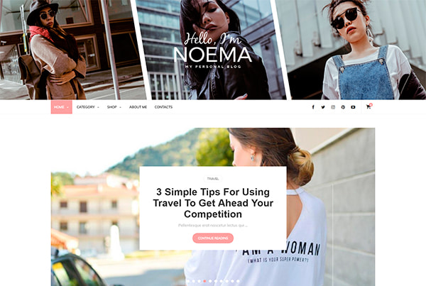Click the header photo of woman in overalls

pos(353,49)
